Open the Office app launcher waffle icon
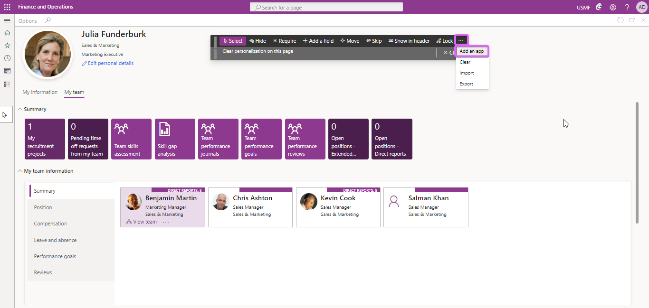Viewport: 649px width, 308px height. click(7, 7)
